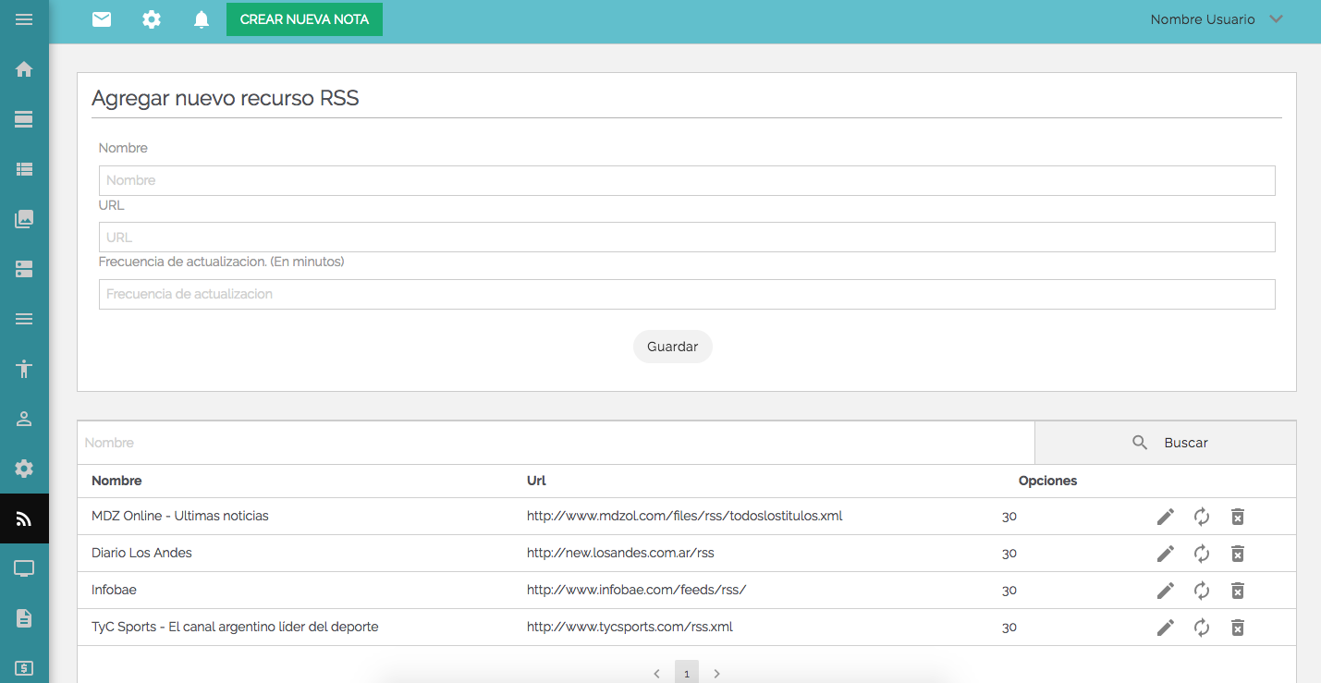The height and width of the screenshot is (683, 1321).
Task: Click the CREAR NUEVA NOTA button
Action: [304, 19]
